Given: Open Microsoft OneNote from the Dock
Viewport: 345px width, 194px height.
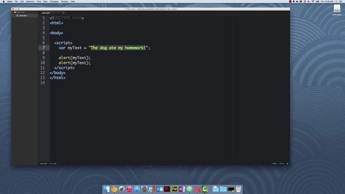Looking at the screenshot, I should click(x=182, y=189).
